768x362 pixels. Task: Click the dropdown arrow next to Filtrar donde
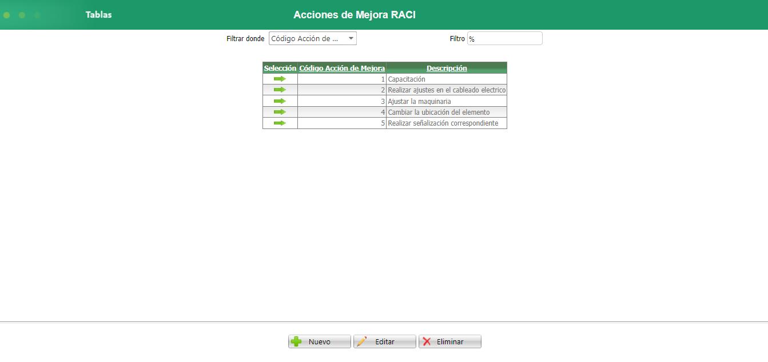(351, 38)
